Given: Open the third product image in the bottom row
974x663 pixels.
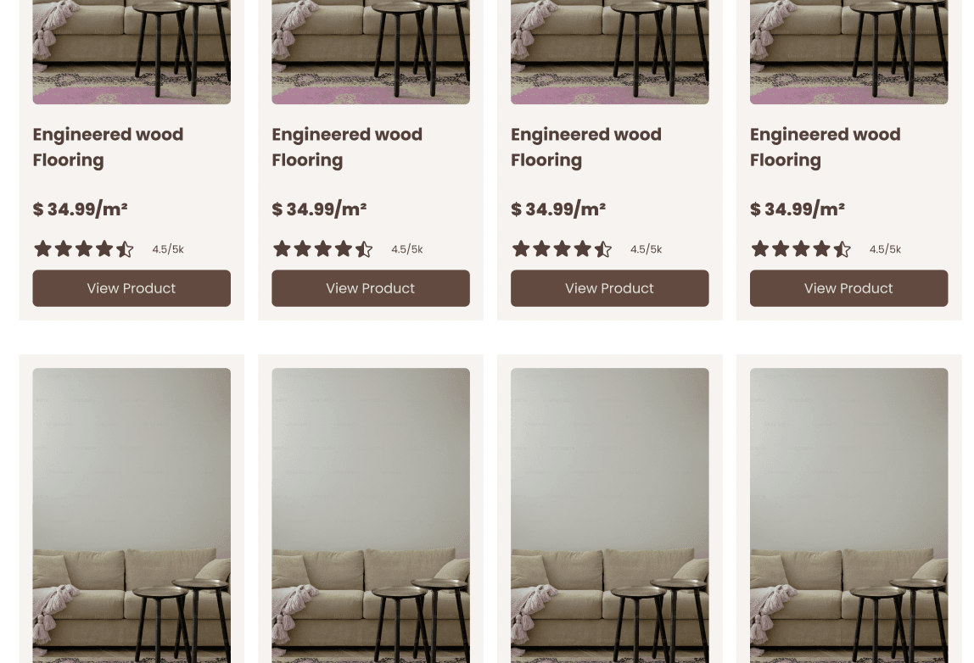Looking at the screenshot, I should tap(610, 515).
